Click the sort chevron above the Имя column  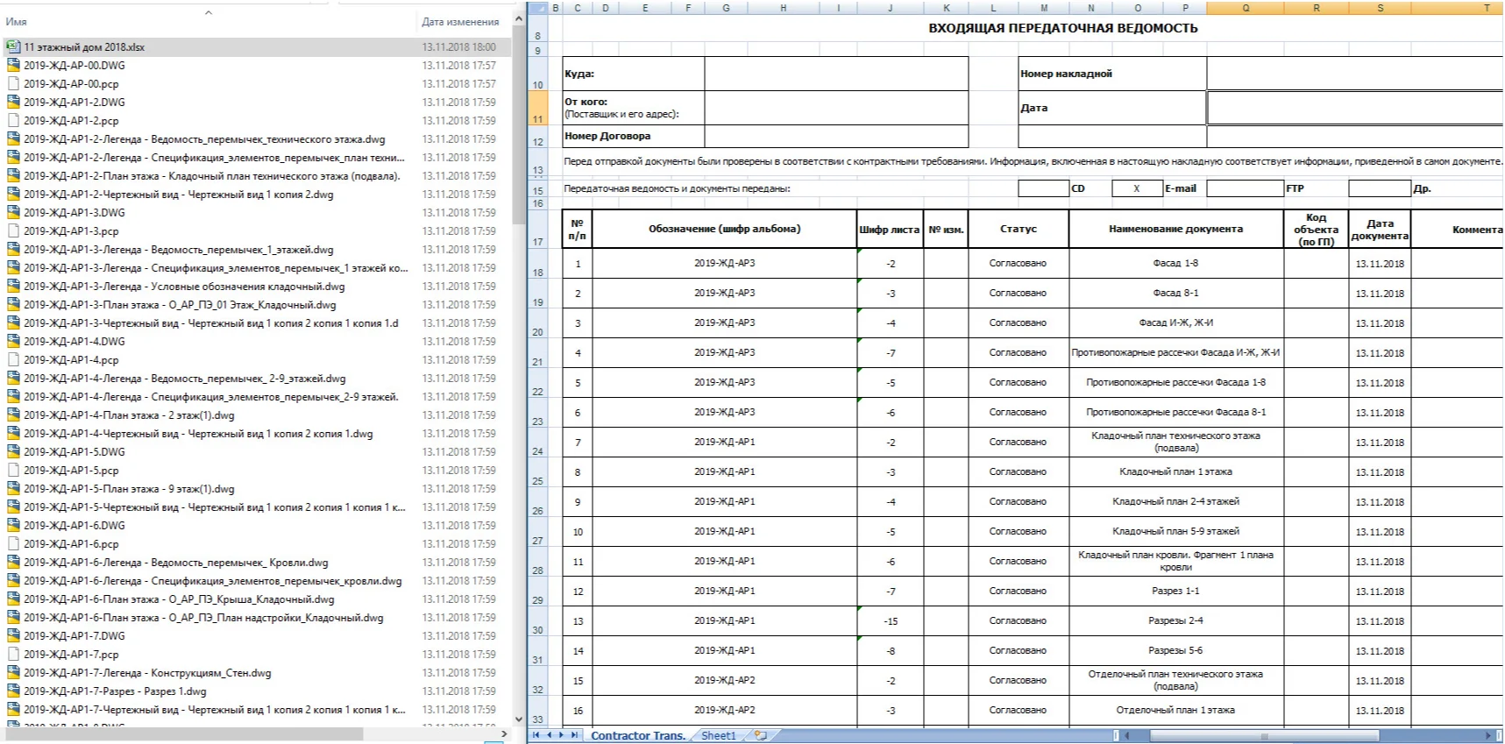click(208, 12)
